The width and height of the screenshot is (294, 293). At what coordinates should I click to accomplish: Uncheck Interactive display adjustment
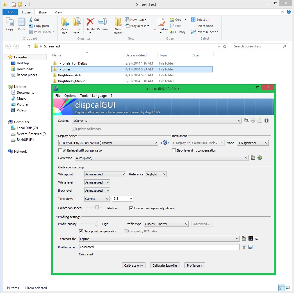(131, 208)
